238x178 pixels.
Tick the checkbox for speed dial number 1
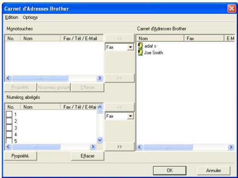click(x=9, y=114)
